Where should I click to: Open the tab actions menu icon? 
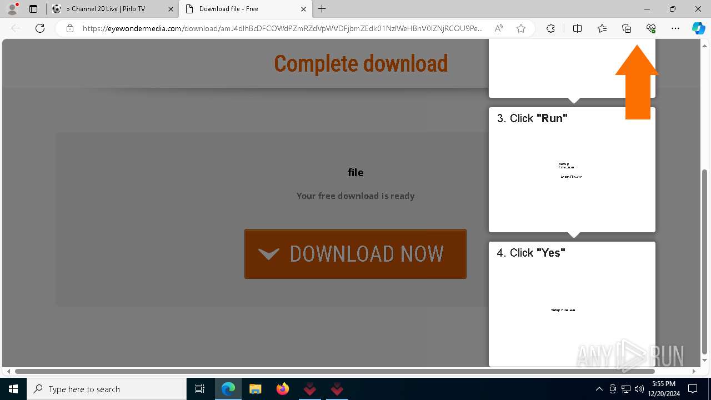tap(33, 9)
